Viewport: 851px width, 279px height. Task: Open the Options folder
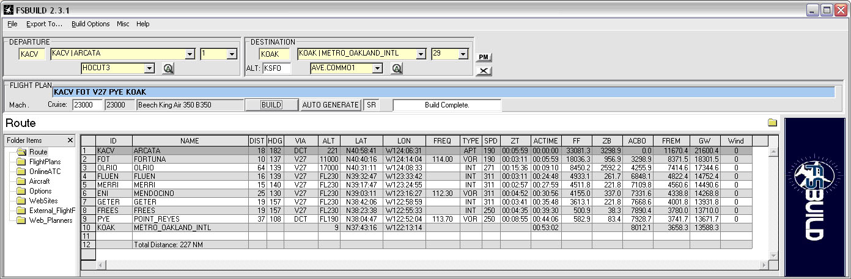[40, 191]
